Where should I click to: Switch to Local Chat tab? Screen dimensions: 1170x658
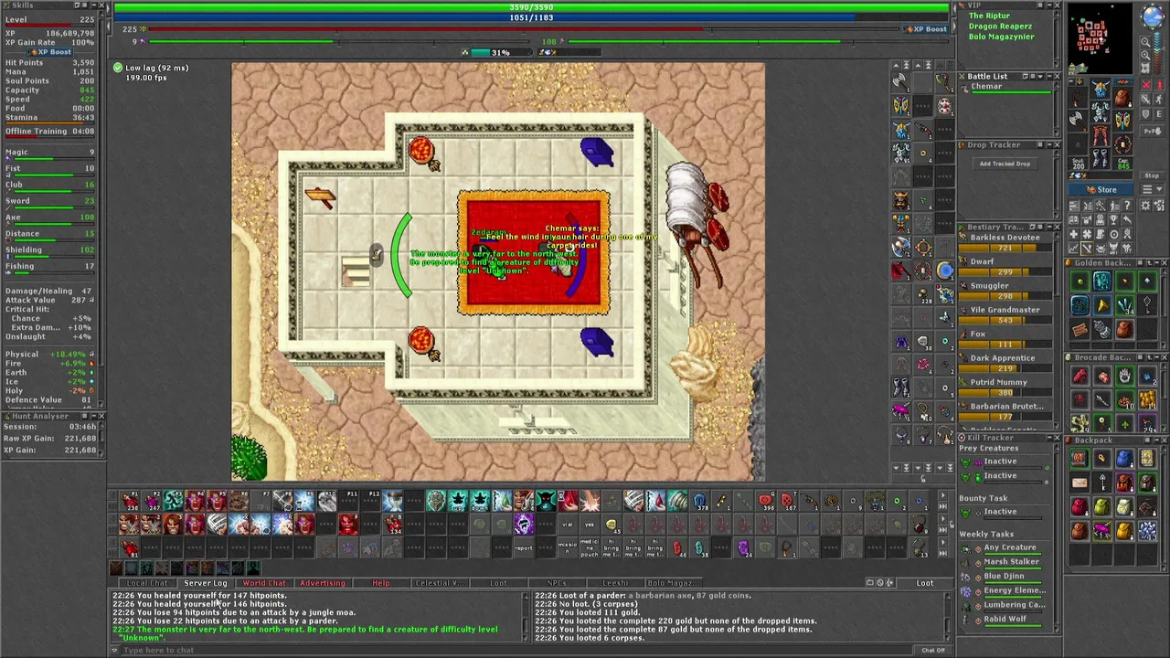coord(147,583)
